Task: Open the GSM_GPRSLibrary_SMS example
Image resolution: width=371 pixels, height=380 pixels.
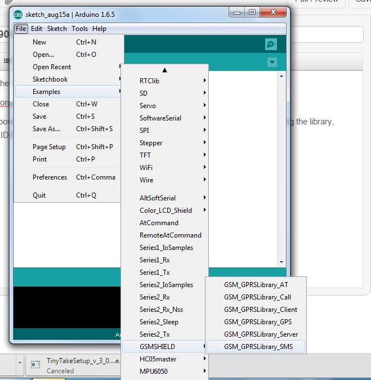Action: click(x=256, y=347)
